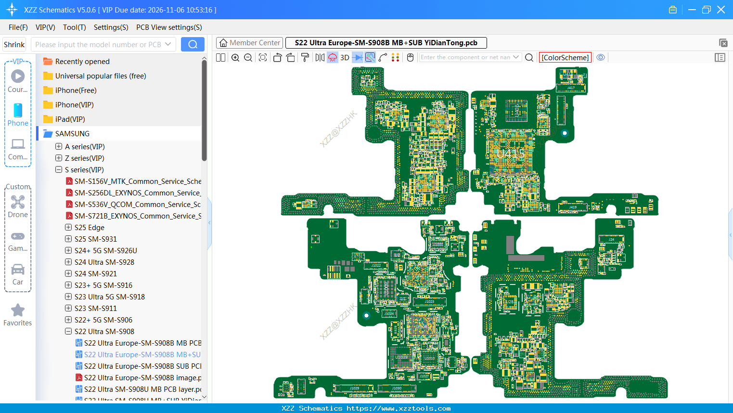This screenshot has width=733, height=413.
Task: Open the VIP menu
Action: click(x=45, y=27)
